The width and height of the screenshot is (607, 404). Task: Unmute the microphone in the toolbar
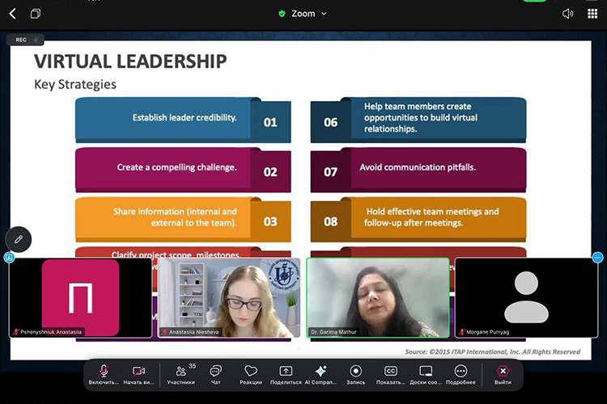[x=104, y=371]
